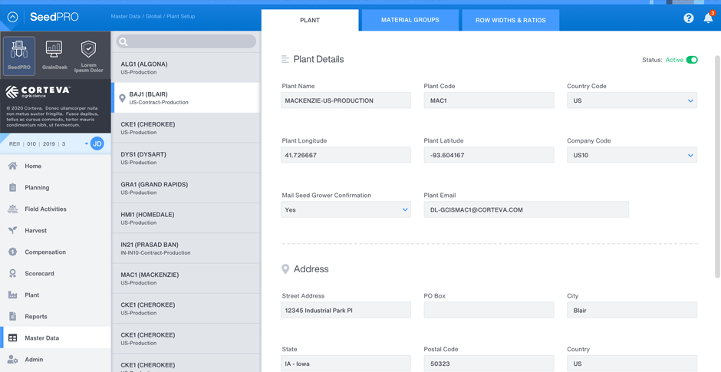This screenshot has width=721, height=372.
Task: Open the SeedPRO app tile
Action: coord(19,56)
